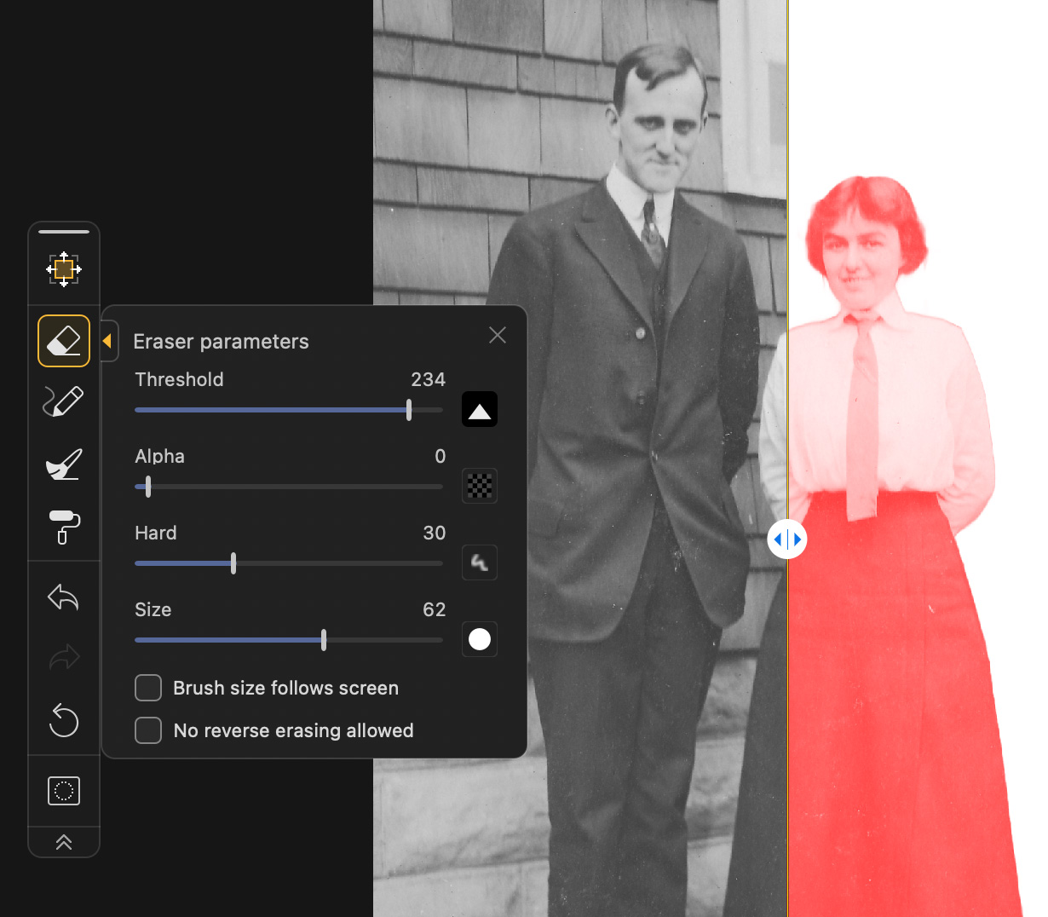Click the Threshold slider handle
The height and width of the screenshot is (917, 1048).
point(409,410)
